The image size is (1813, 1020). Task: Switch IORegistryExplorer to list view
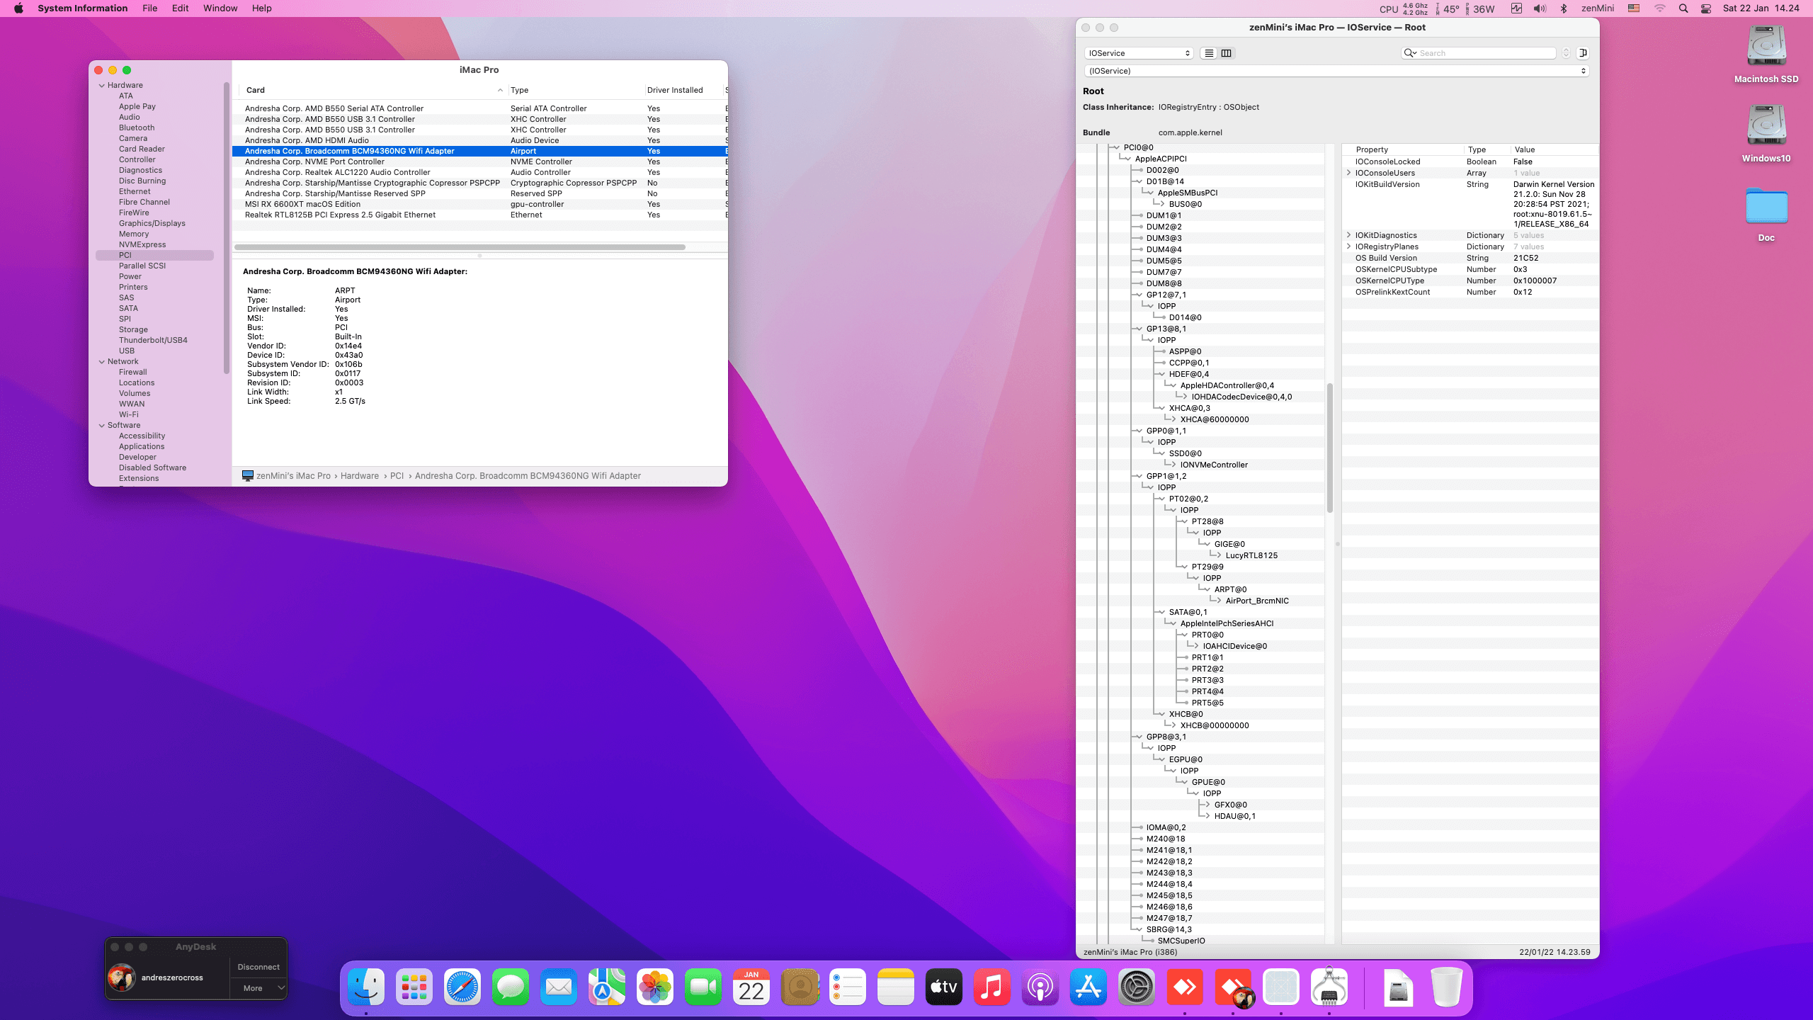tap(1209, 53)
